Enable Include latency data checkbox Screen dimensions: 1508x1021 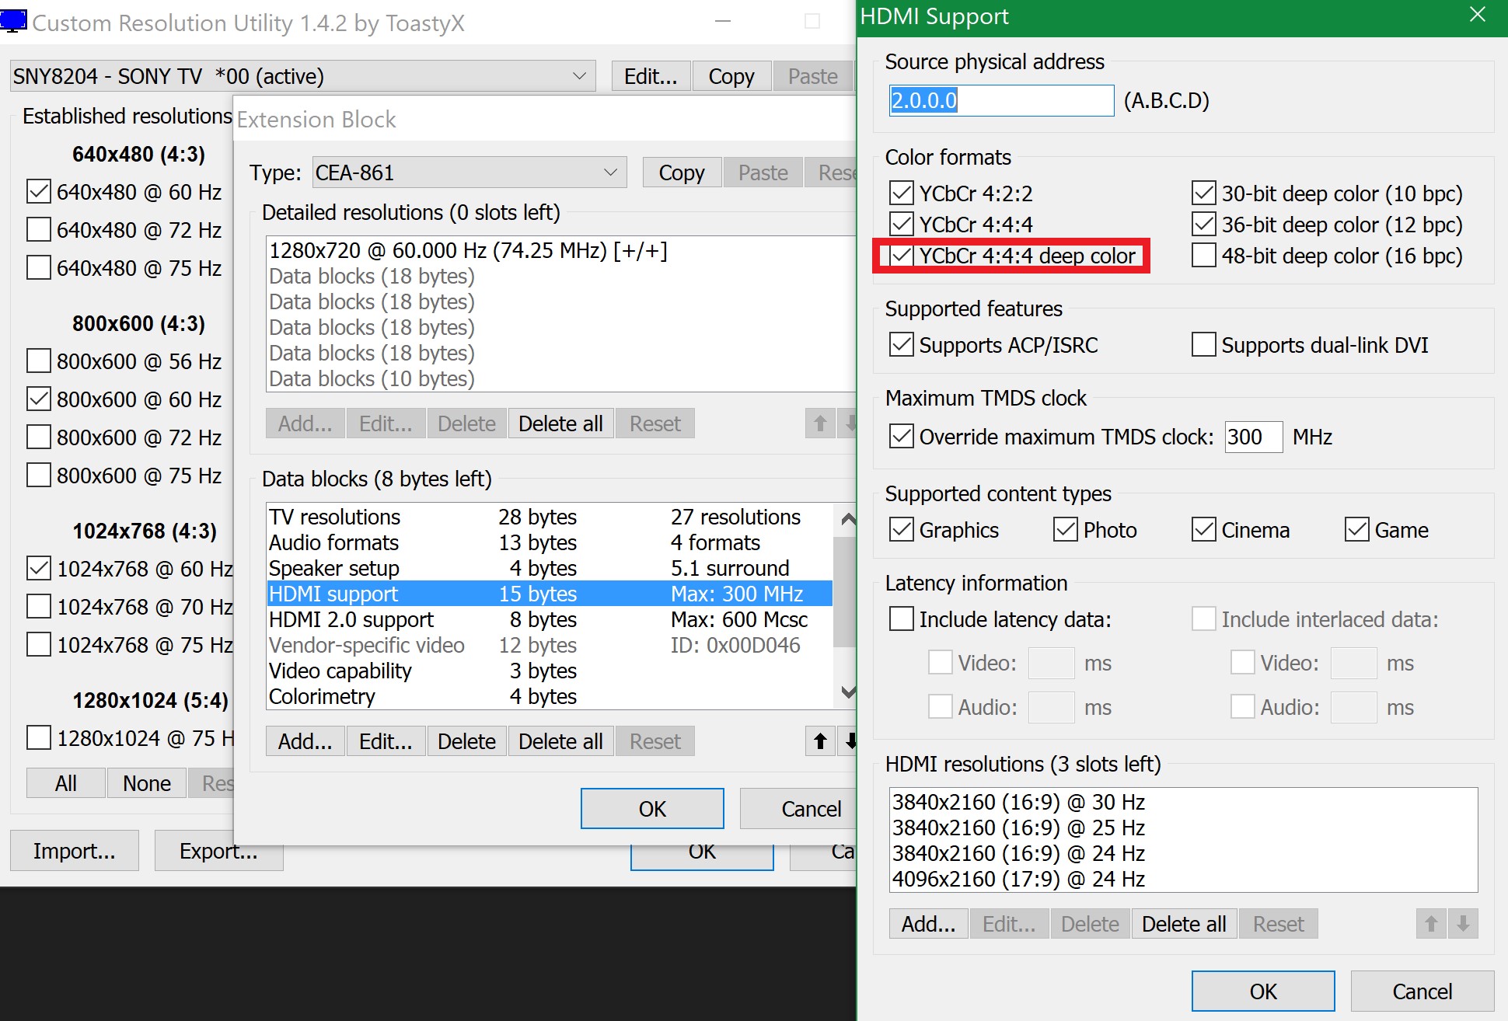click(x=901, y=619)
